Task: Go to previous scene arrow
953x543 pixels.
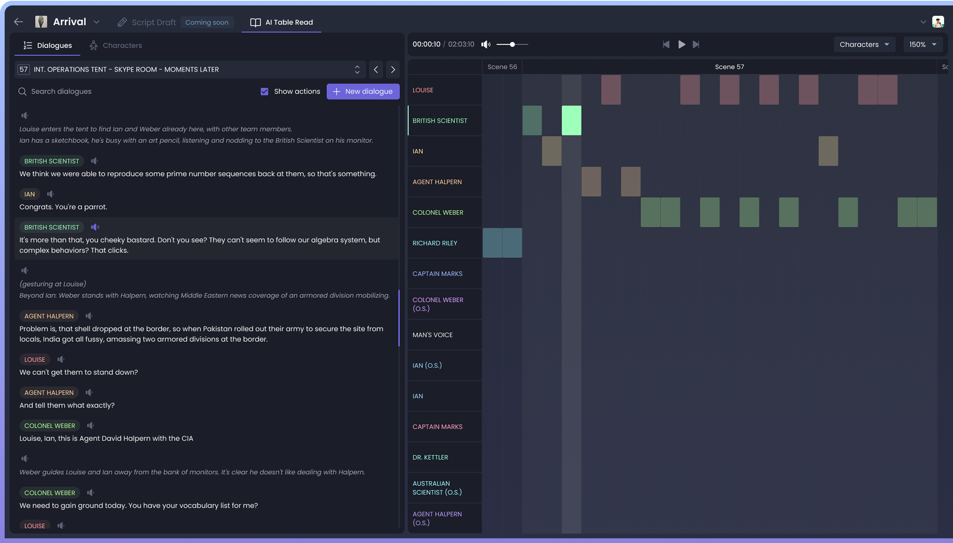Action: point(375,70)
